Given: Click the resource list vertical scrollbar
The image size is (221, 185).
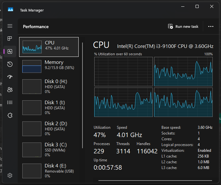Looking at the screenshot, I should click(x=83, y=96).
